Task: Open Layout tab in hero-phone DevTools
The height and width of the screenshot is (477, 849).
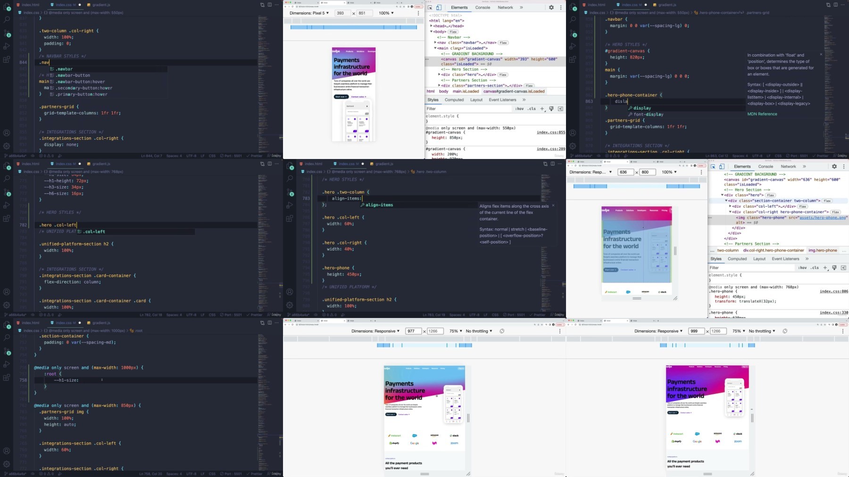Action: click(759, 259)
